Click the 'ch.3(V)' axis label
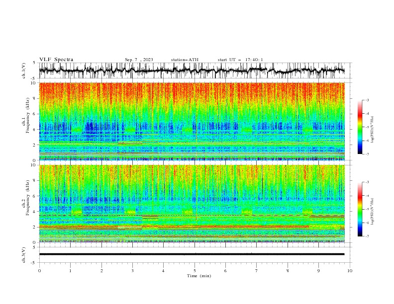Screen dimensions: 394x304 coord(24,255)
